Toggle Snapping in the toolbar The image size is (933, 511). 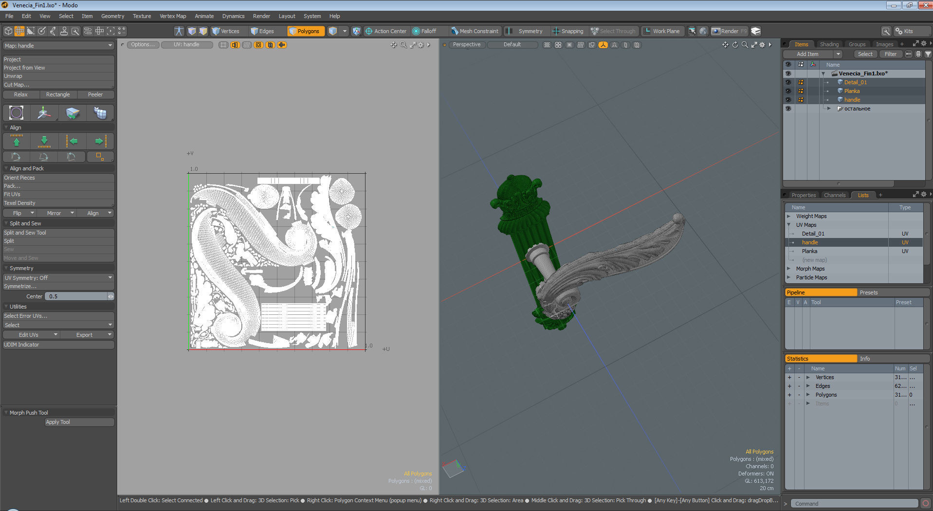567,31
